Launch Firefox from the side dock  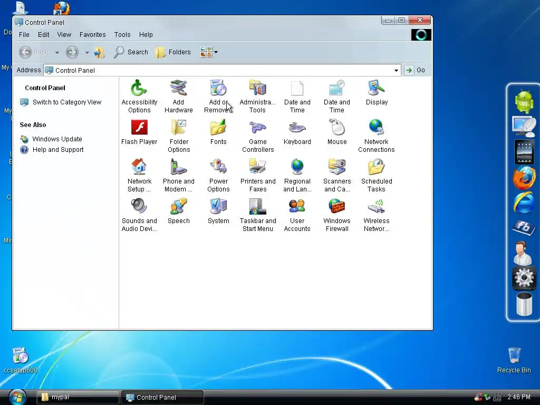pyautogui.click(x=524, y=177)
